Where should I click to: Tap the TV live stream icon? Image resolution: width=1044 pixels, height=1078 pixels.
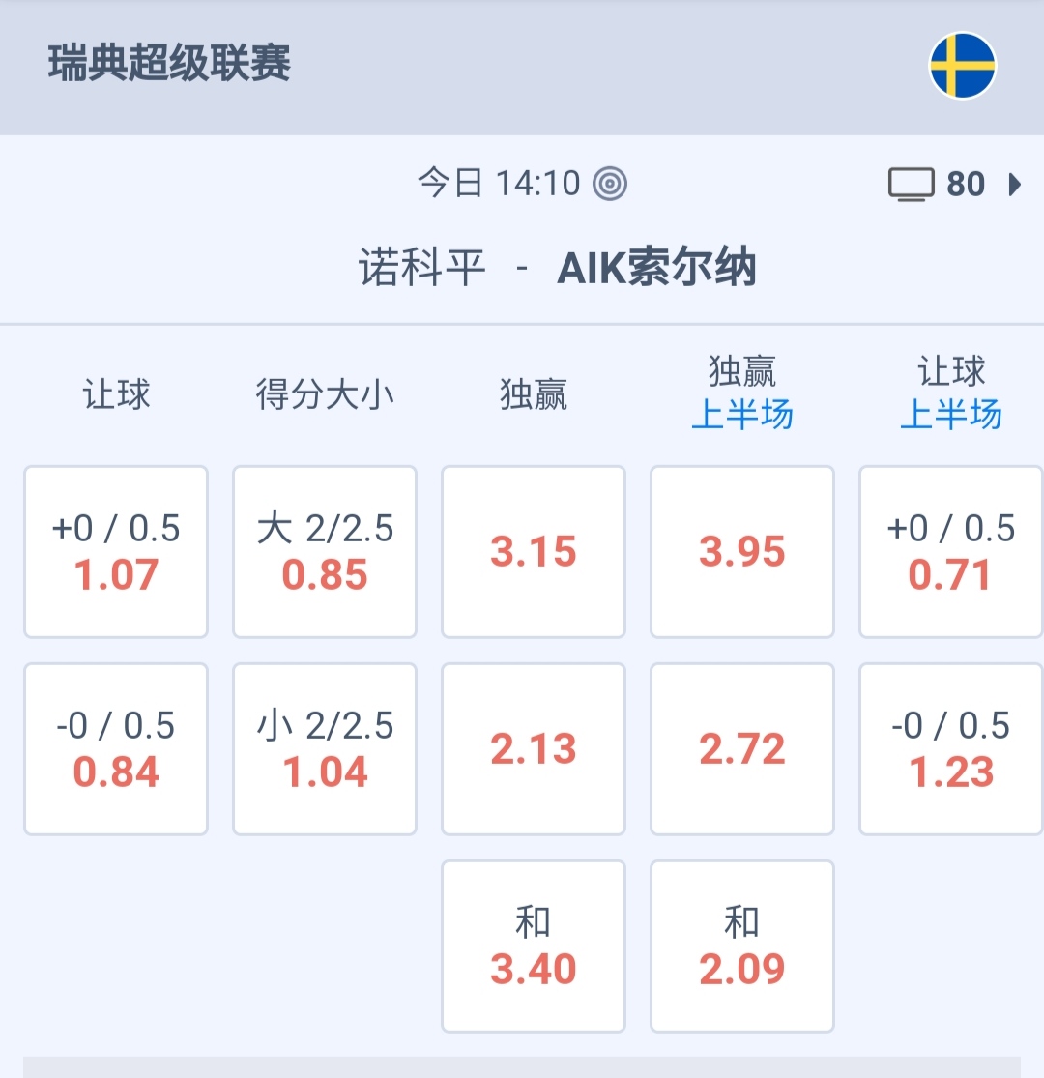(x=911, y=184)
